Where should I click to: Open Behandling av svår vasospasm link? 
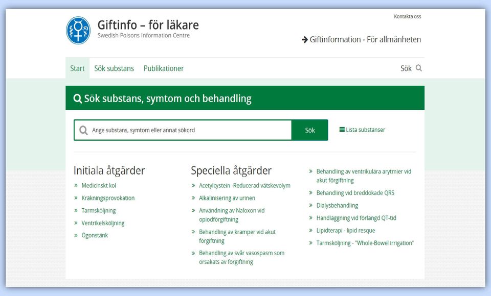pyautogui.click(x=241, y=257)
